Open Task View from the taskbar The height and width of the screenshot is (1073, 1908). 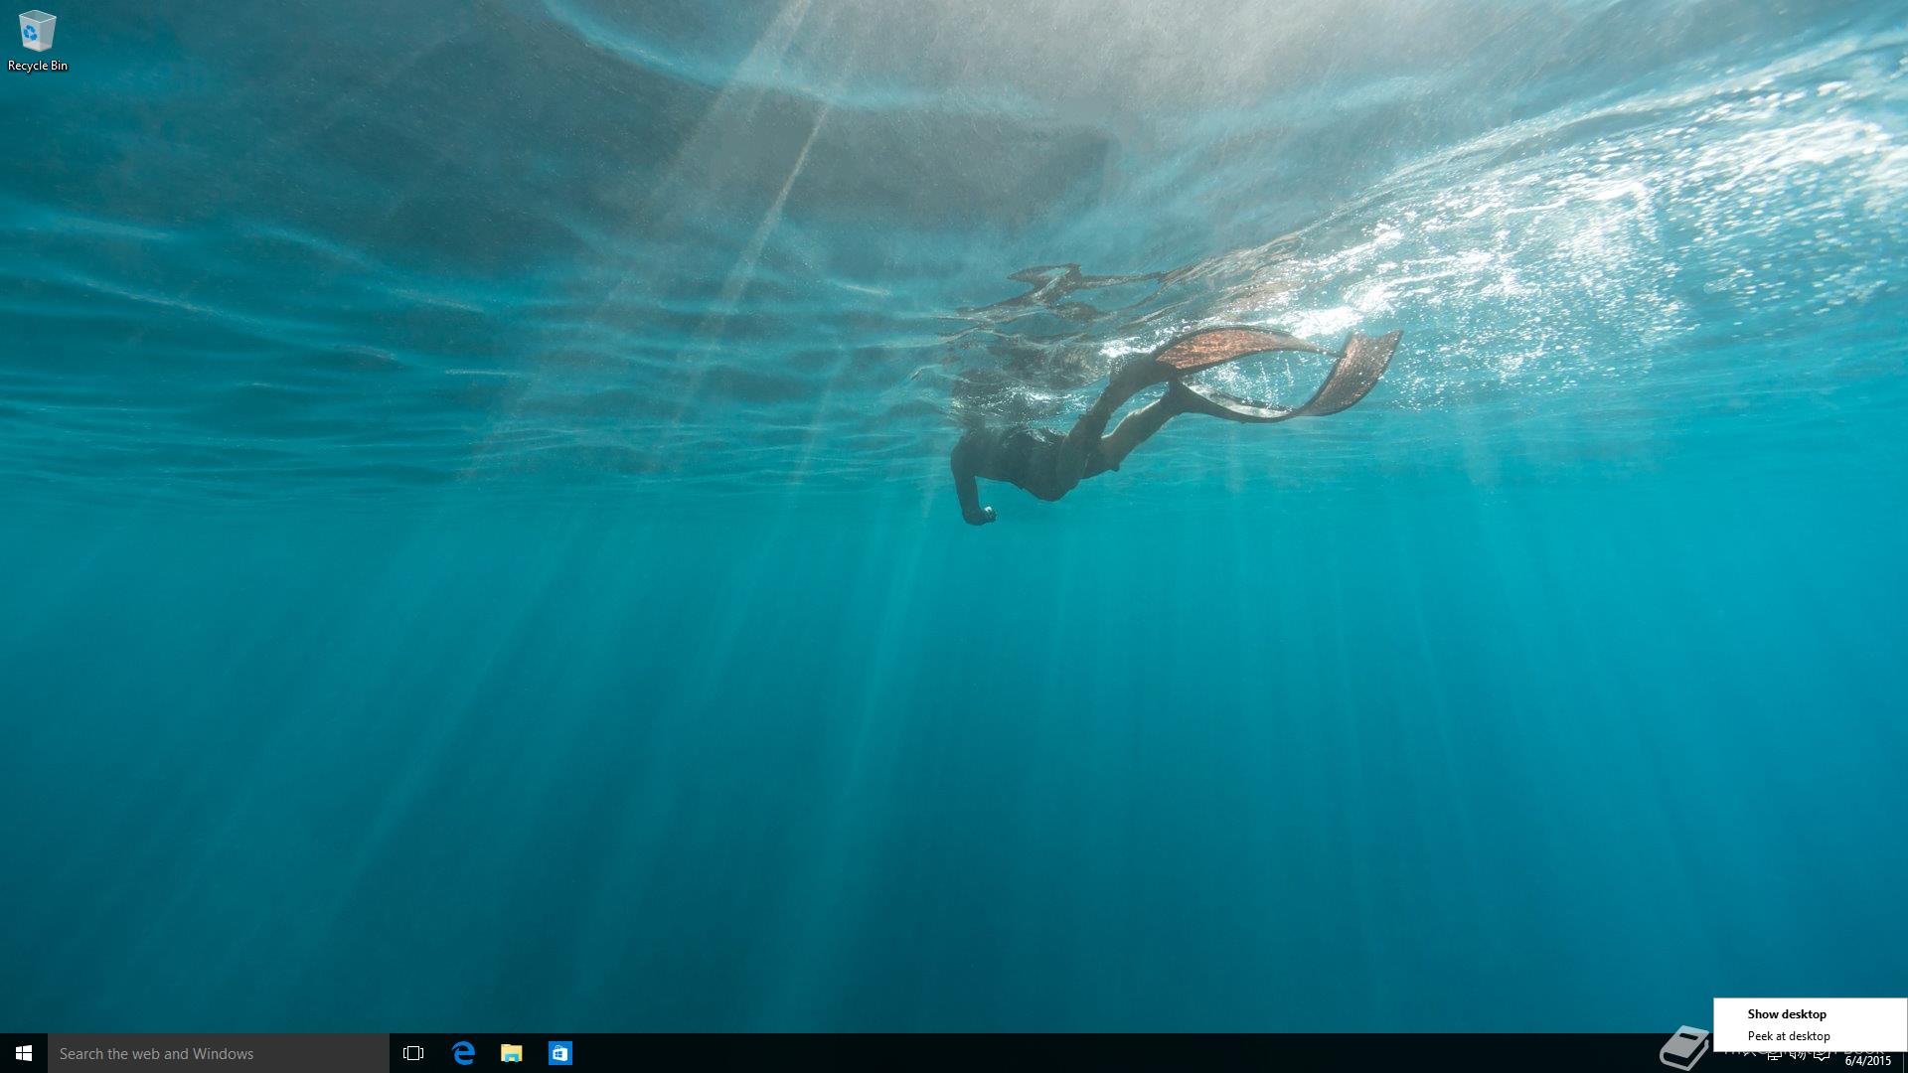(413, 1053)
